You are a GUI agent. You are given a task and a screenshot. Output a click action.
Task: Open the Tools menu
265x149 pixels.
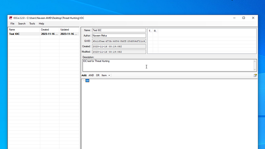[x=32, y=23]
